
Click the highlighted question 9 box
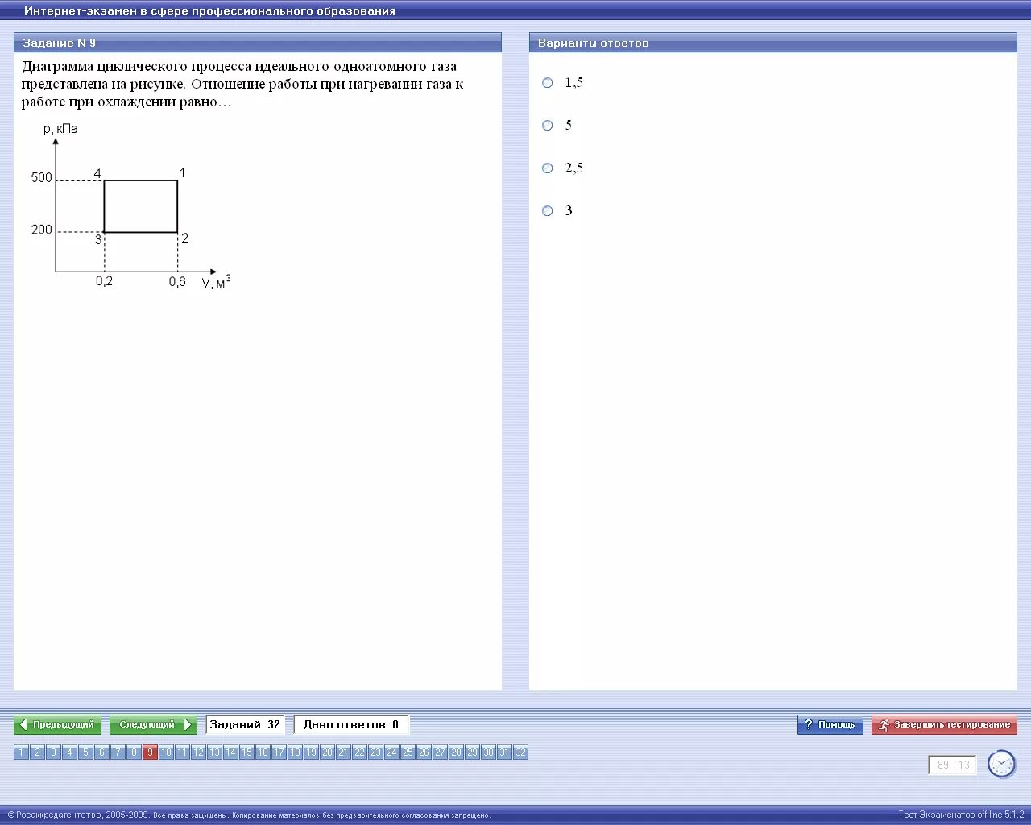pyautogui.click(x=150, y=752)
